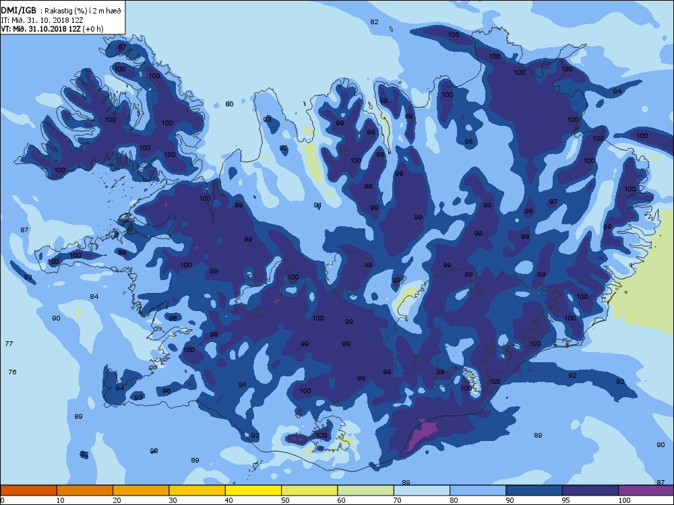Select the light blue 70–80 legend swatch
The height and width of the screenshot is (505, 674).
coord(422,490)
